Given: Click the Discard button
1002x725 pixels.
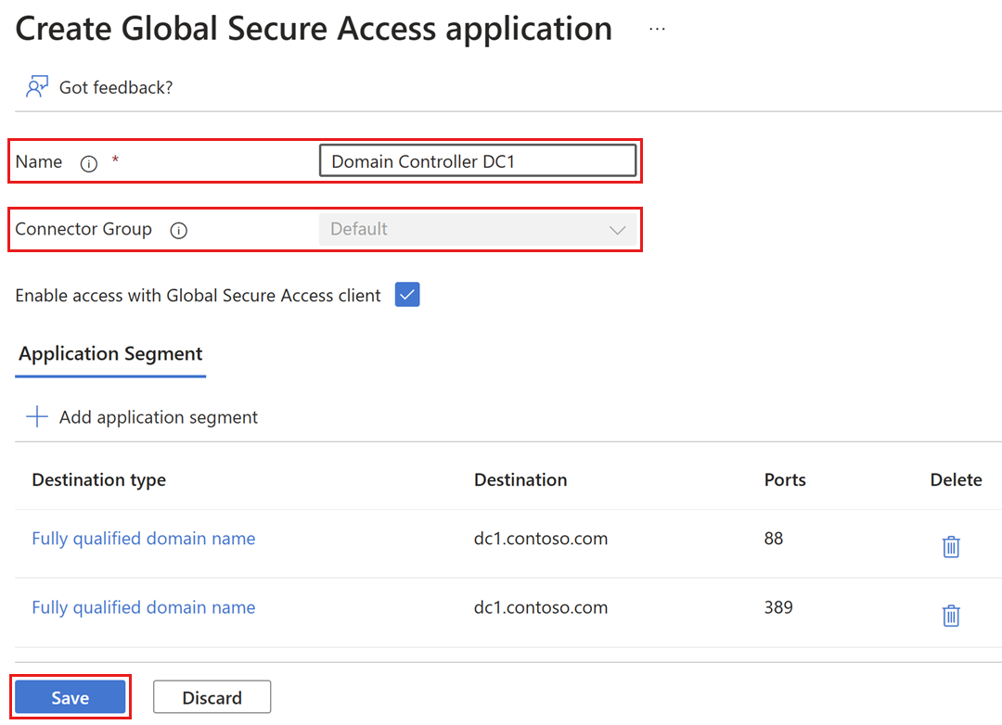Looking at the screenshot, I should click(x=212, y=697).
